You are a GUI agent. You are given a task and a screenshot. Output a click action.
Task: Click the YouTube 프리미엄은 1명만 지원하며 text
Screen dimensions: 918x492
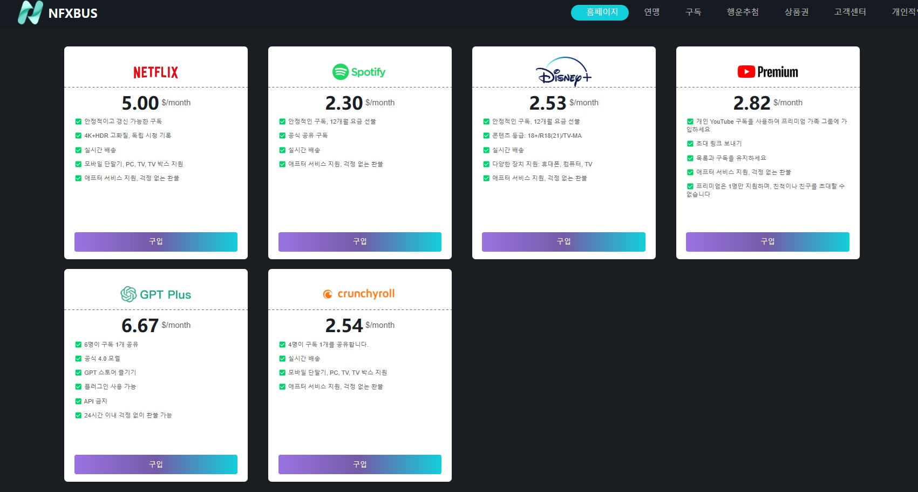point(766,190)
